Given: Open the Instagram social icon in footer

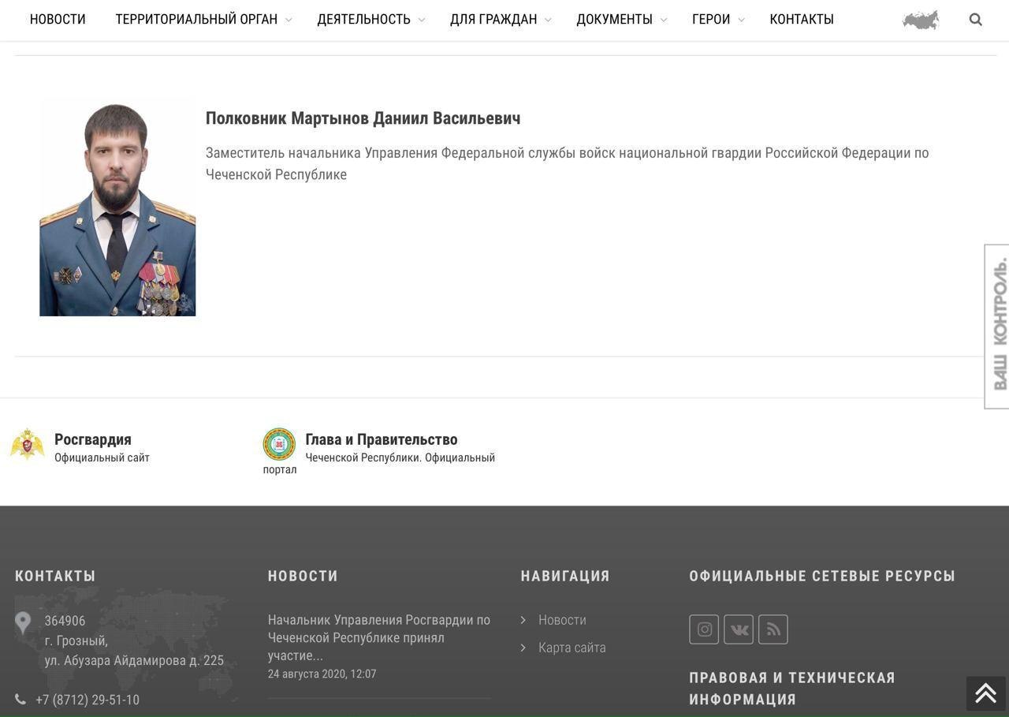Looking at the screenshot, I should tap(704, 629).
